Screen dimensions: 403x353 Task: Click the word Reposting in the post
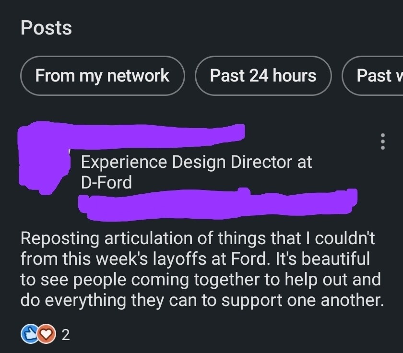pyautogui.click(x=60, y=238)
